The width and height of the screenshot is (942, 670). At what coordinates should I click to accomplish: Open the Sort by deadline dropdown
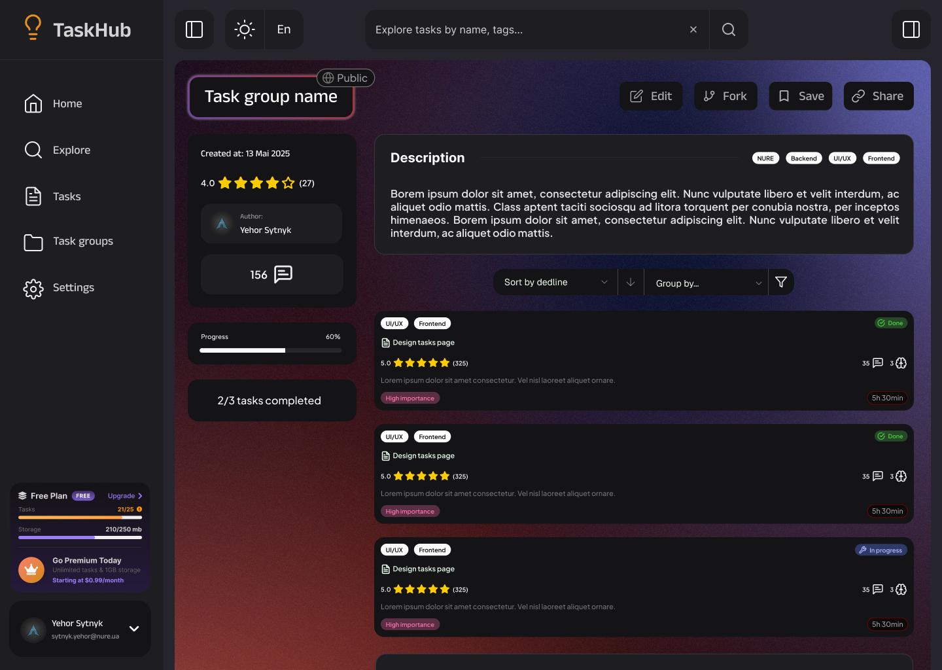(x=555, y=282)
